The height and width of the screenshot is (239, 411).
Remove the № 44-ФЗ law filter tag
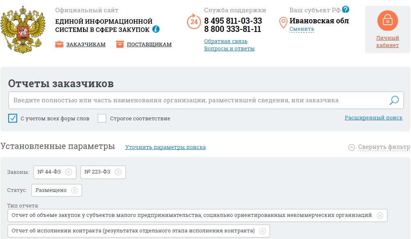coord(68,172)
